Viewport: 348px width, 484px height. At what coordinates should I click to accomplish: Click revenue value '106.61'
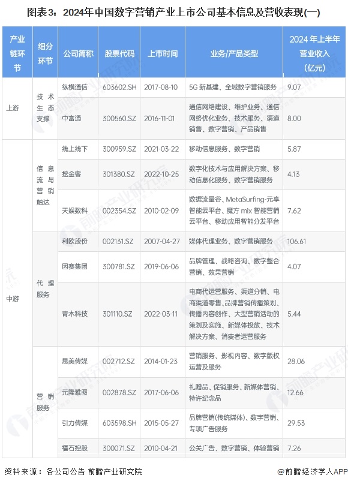click(296, 241)
